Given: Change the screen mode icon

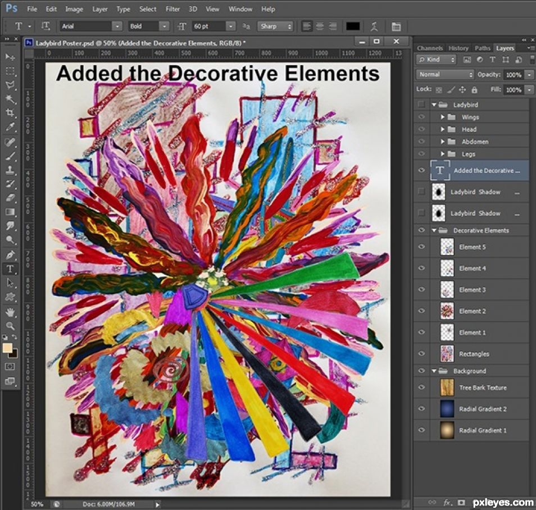Looking at the screenshot, I should click(10, 381).
